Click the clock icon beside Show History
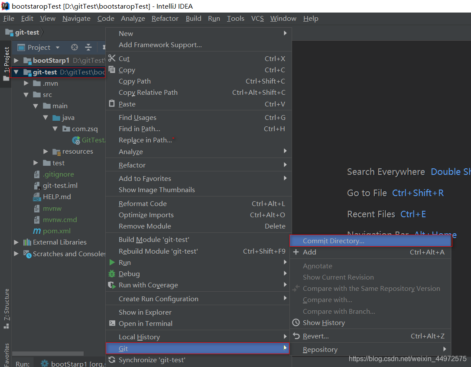Image resolution: width=471 pixels, height=367 pixels. pyautogui.click(x=296, y=322)
